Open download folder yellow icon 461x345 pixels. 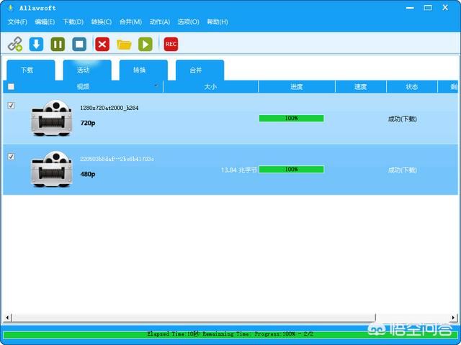tap(124, 45)
